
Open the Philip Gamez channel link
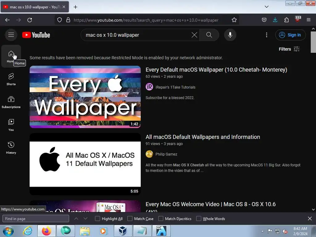[x=166, y=154]
